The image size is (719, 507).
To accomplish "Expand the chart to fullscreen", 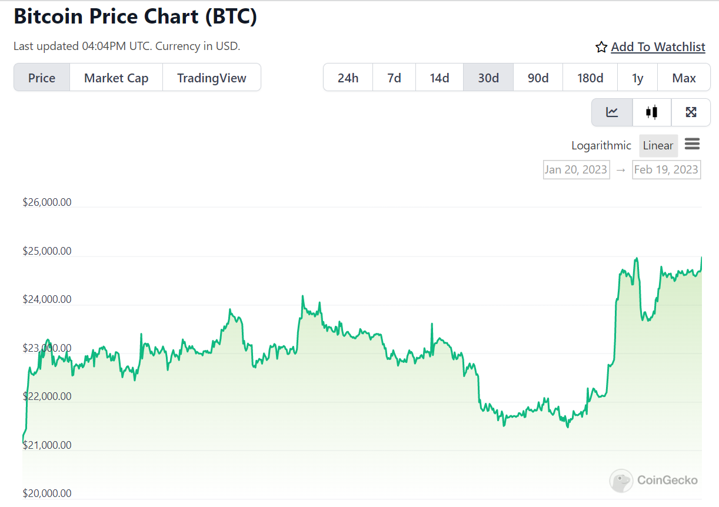I will pos(691,112).
